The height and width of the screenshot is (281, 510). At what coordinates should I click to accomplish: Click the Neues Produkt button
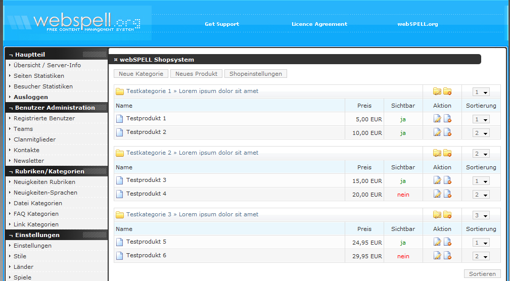196,74
